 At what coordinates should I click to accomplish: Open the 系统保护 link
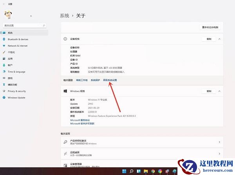pyautogui.click(x=95, y=80)
